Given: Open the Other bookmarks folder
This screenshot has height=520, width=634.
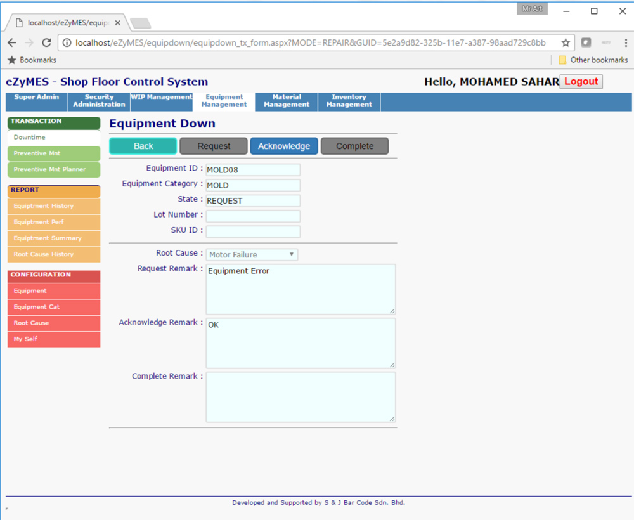Looking at the screenshot, I should click(593, 60).
